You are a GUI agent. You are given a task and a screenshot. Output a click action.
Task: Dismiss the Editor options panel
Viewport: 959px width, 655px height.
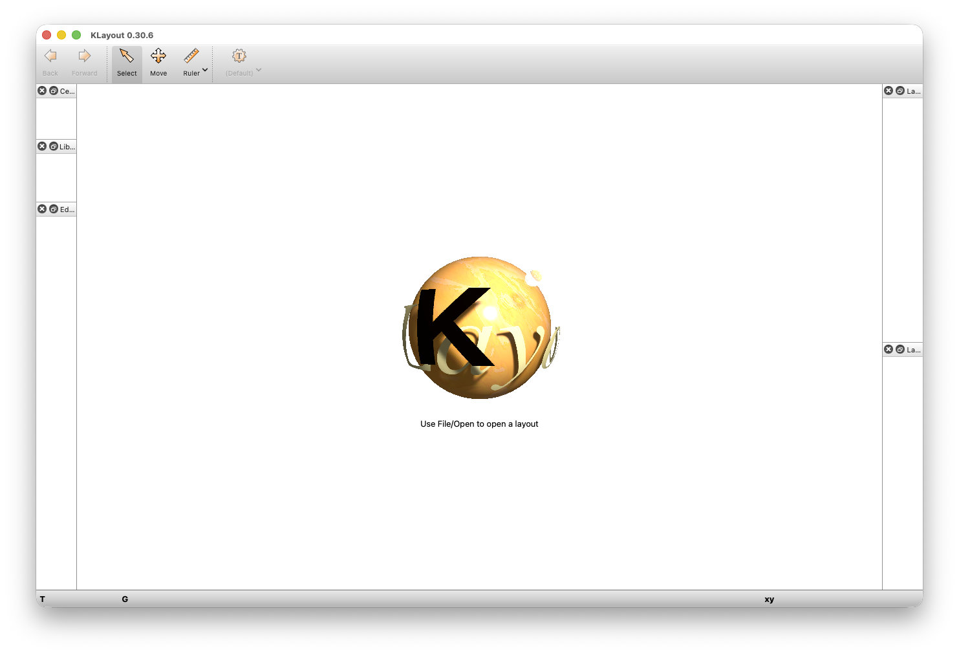click(42, 209)
